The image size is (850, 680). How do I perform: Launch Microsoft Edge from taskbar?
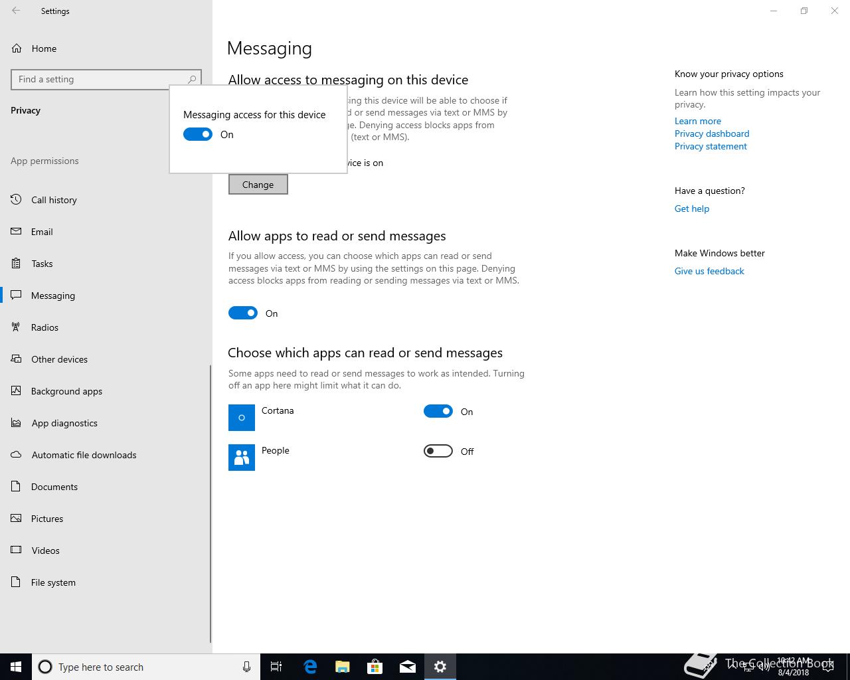coord(309,667)
